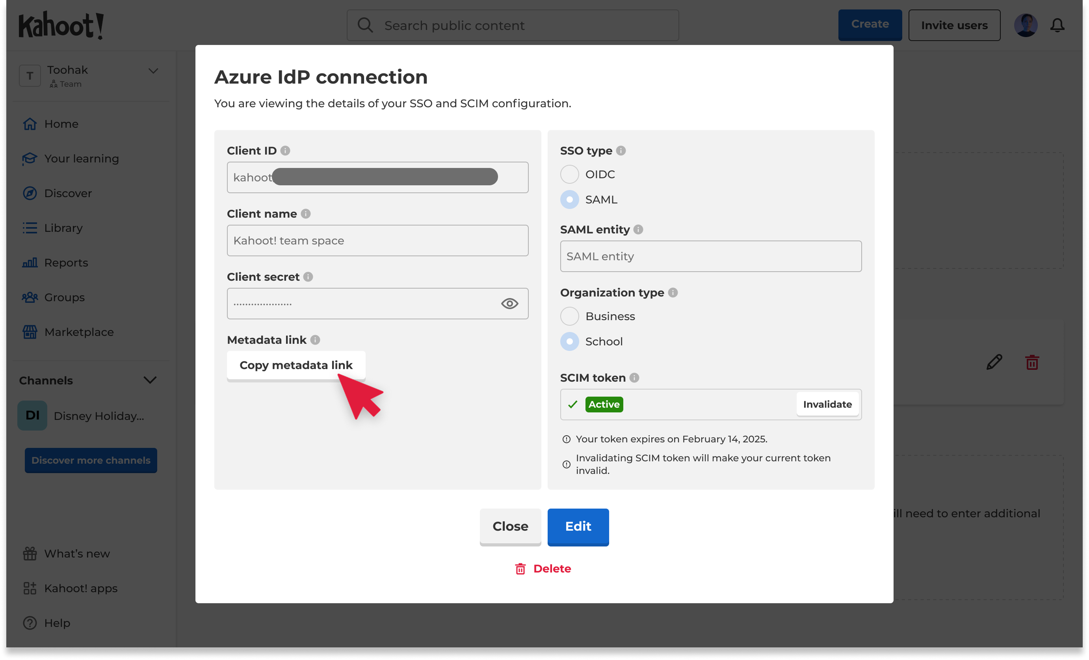Click the Invalidate token button

click(827, 404)
